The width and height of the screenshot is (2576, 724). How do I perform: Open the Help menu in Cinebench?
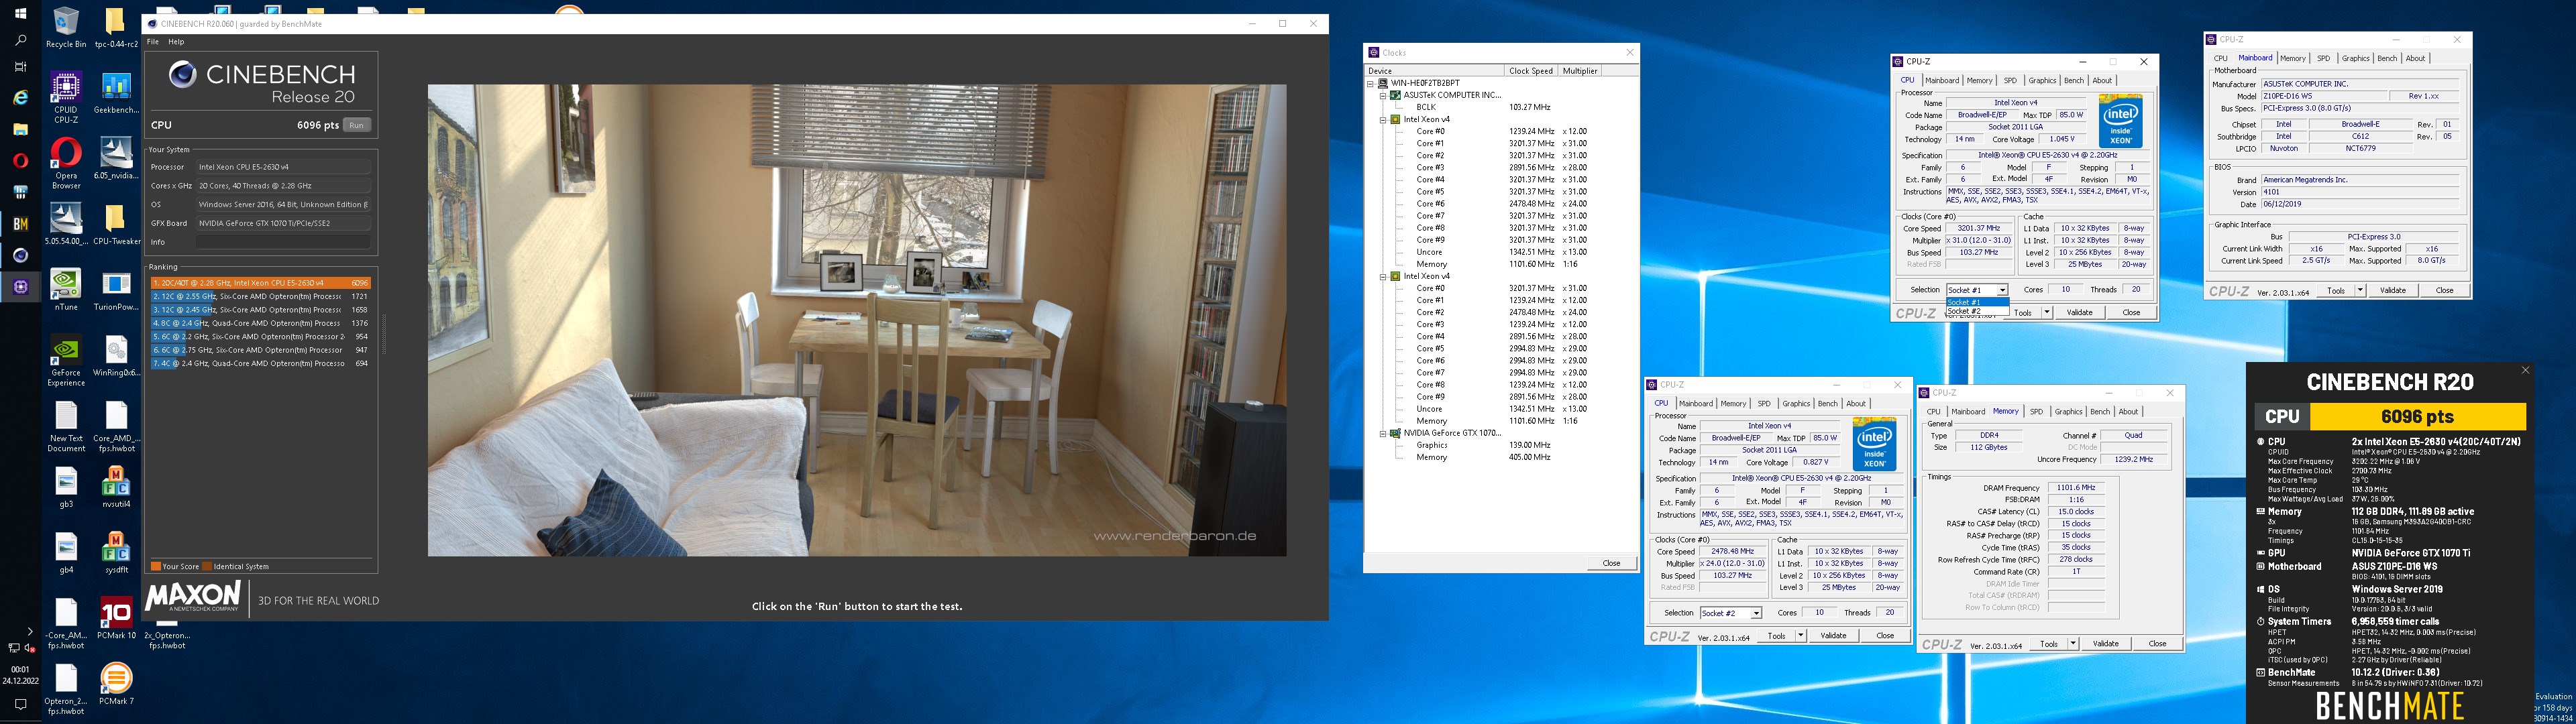click(176, 42)
